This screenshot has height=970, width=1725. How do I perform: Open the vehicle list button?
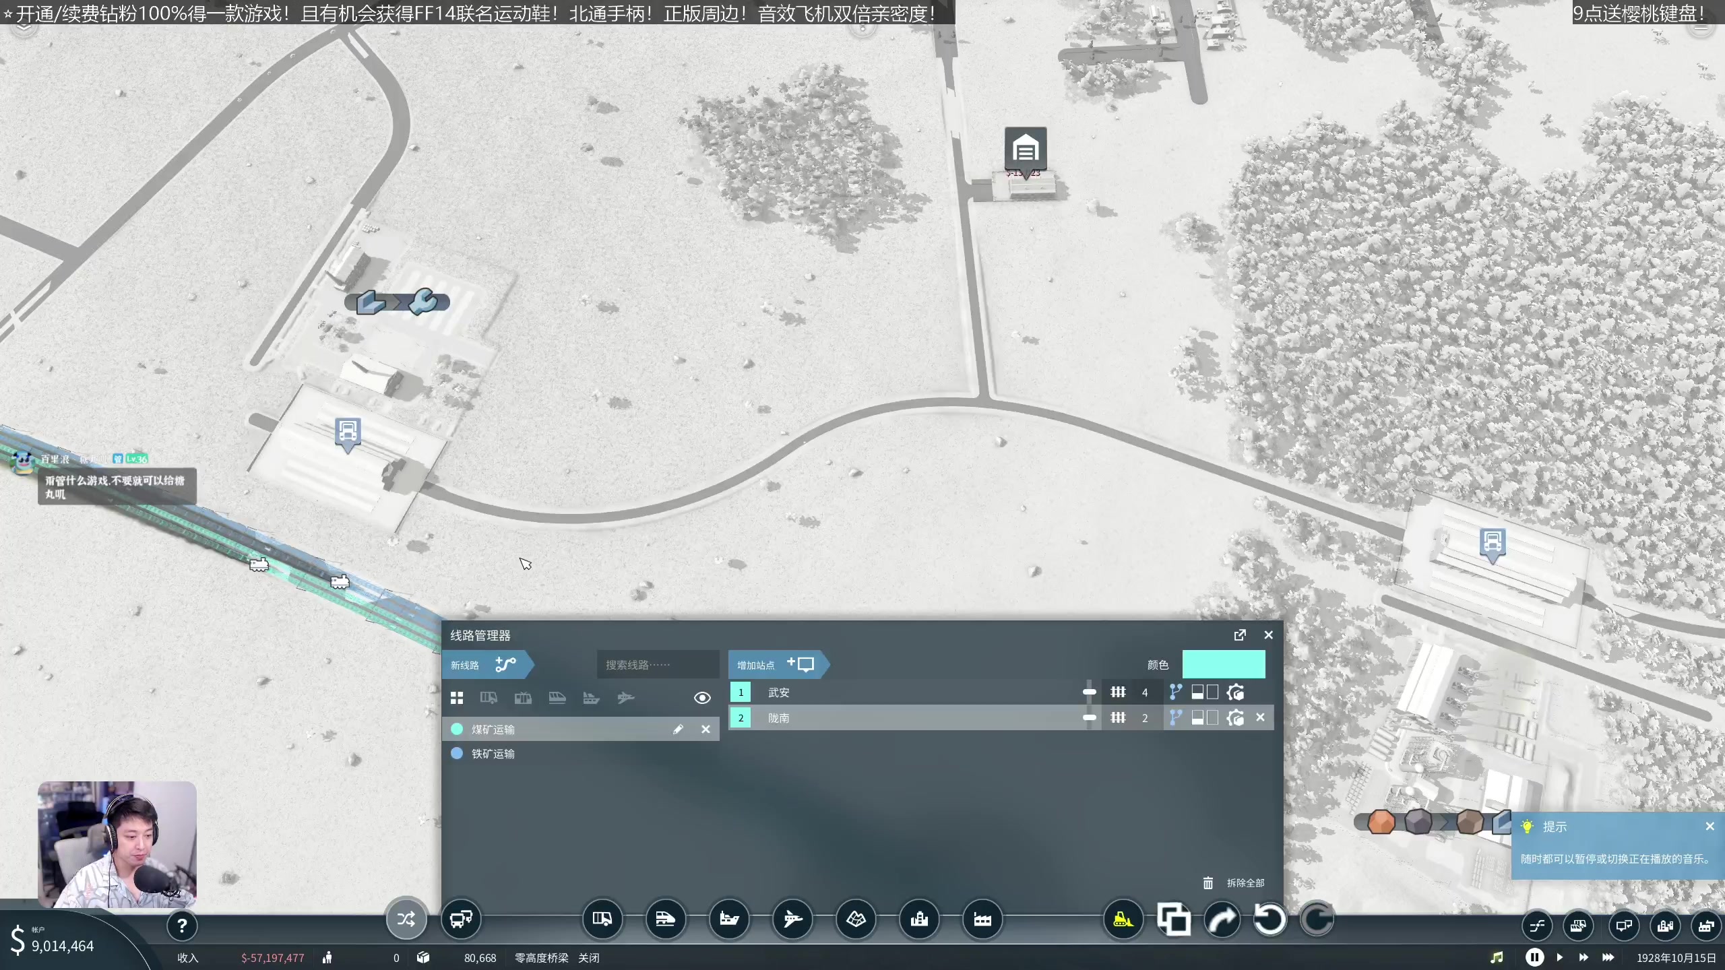[x=1579, y=926]
